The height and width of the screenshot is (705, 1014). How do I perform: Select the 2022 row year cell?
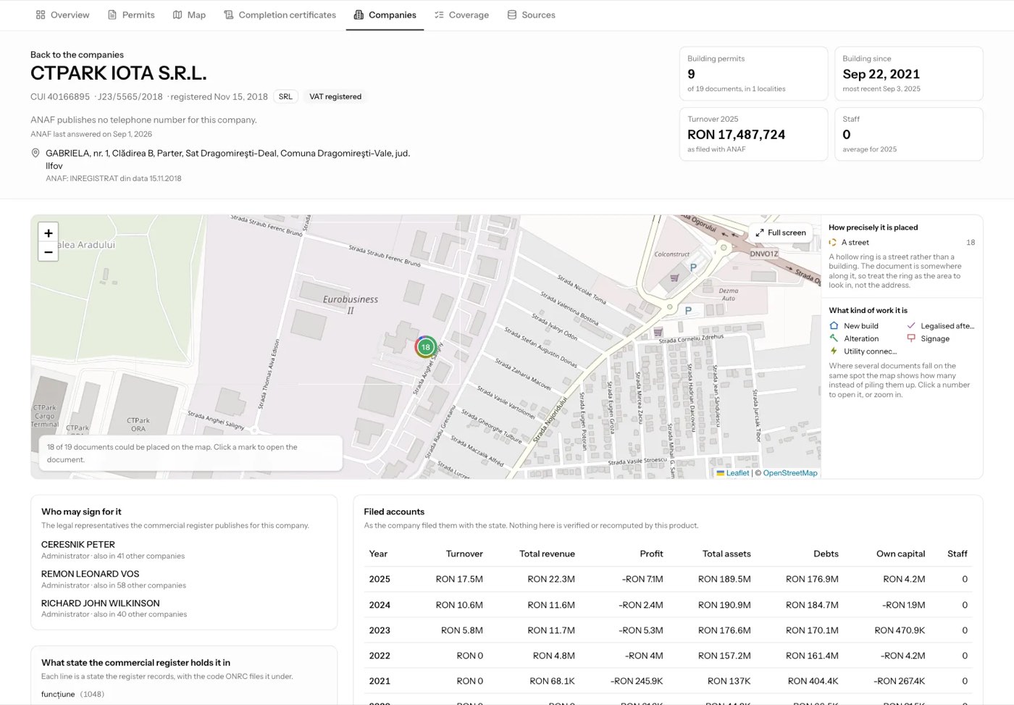[380, 656]
